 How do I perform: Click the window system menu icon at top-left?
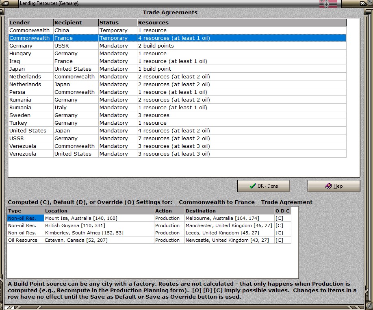[x=5, y=4]
